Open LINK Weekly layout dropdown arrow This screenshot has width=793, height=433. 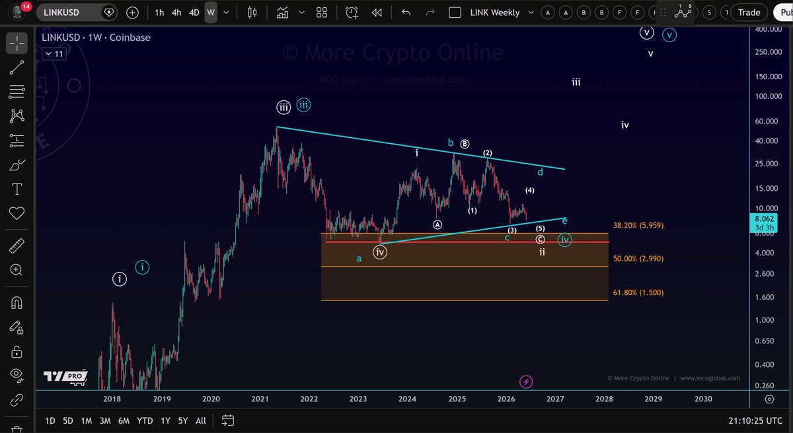tap(530, 13)
